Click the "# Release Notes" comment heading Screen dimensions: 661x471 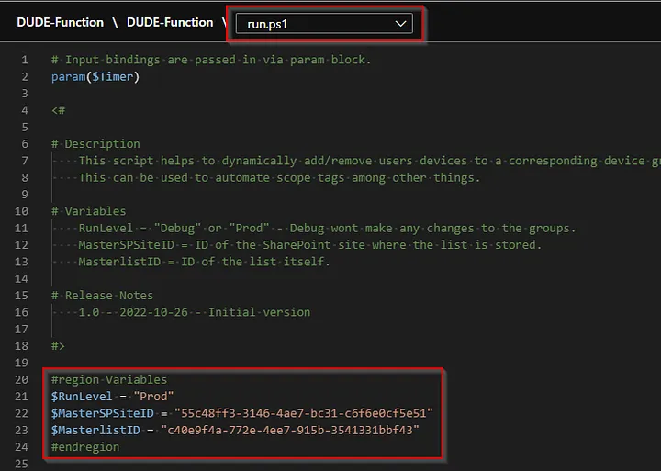click(x=103, y=296)
